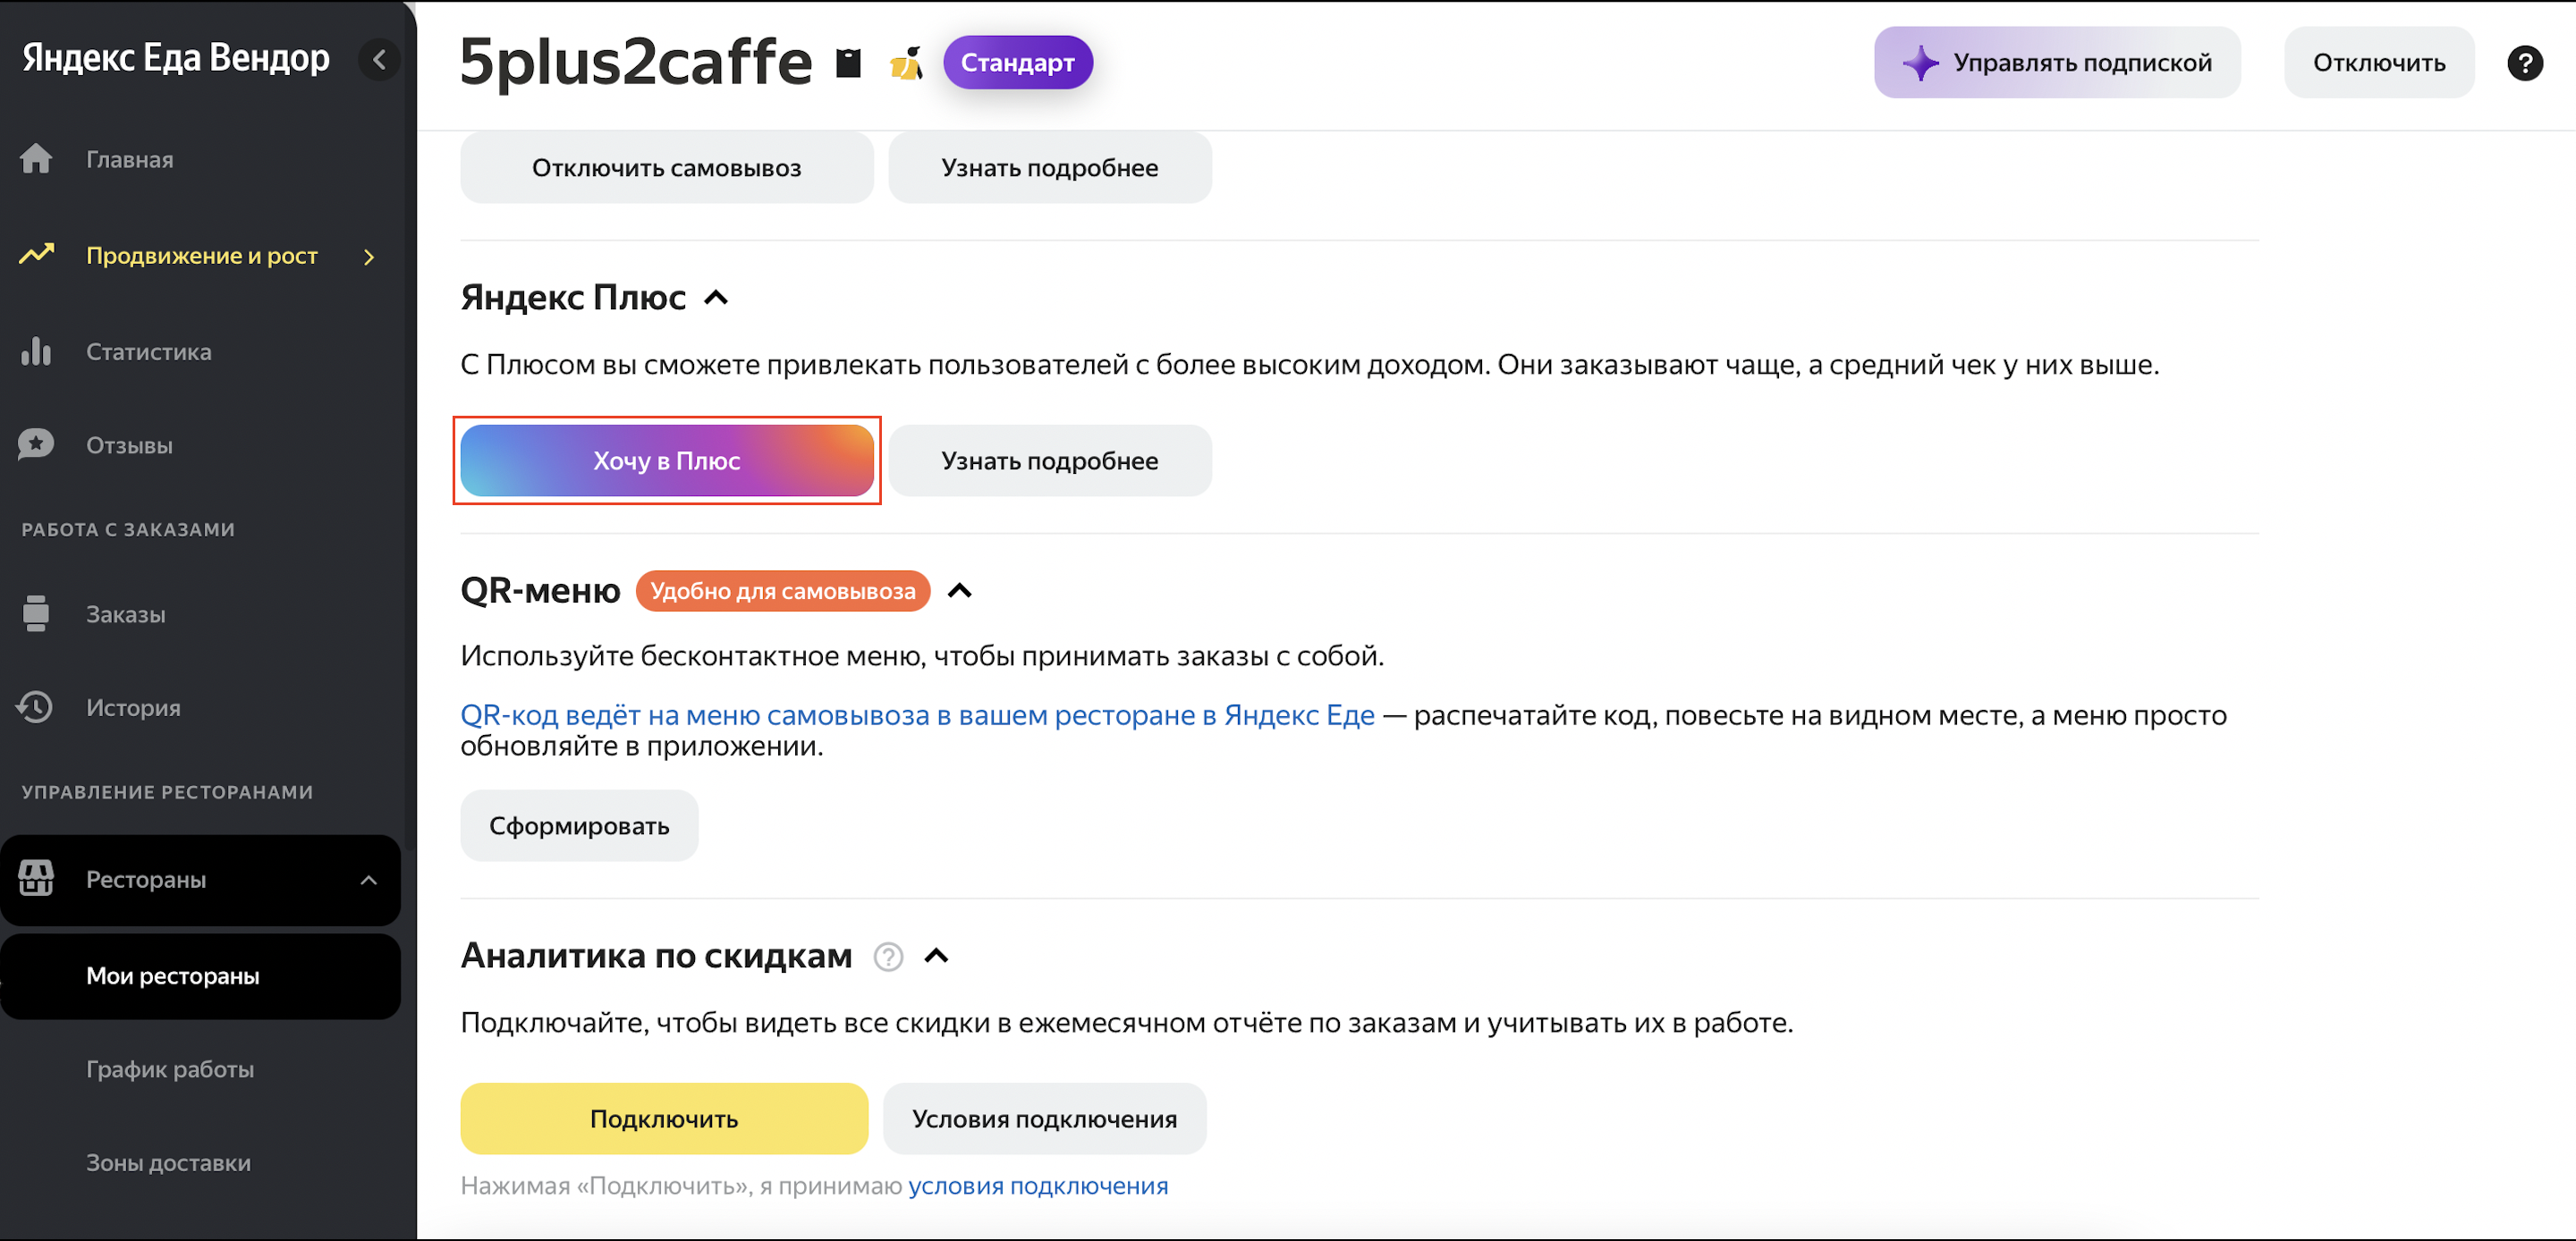Image resolution: width=2576 pixels, height=1241 pixels.
Task: Click the Хочу в Плюс button
Action: (667, 461)
